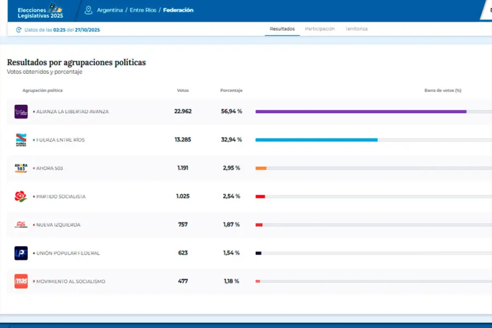Screen dimensions: 492x328
Task: Click the Partido Socialista rose logo
Action: [21, 196]
